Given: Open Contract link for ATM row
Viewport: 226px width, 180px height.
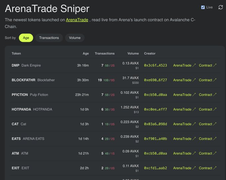Looking at the screenshot, I should tap(207, 153).
